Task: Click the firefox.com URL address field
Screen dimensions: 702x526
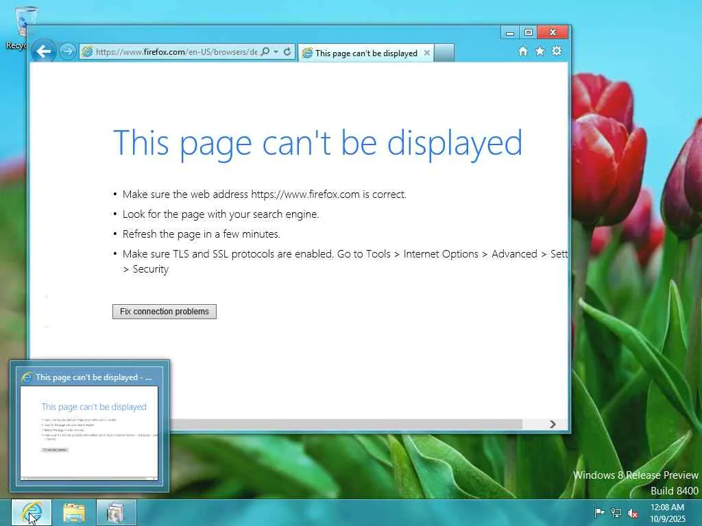Action: tap(176, 52)
